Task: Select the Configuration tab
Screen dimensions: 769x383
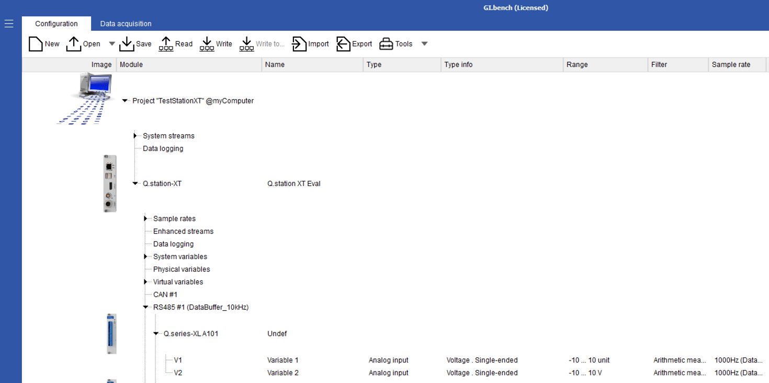Action: pos(55,24)
